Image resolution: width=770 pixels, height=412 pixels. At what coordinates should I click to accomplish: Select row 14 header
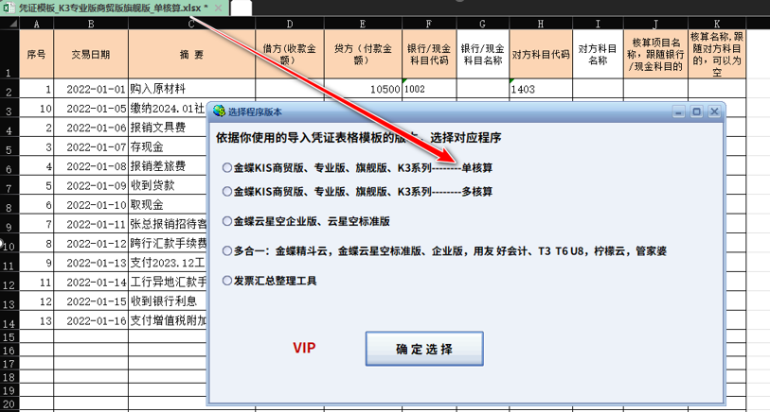click(9, 320)
